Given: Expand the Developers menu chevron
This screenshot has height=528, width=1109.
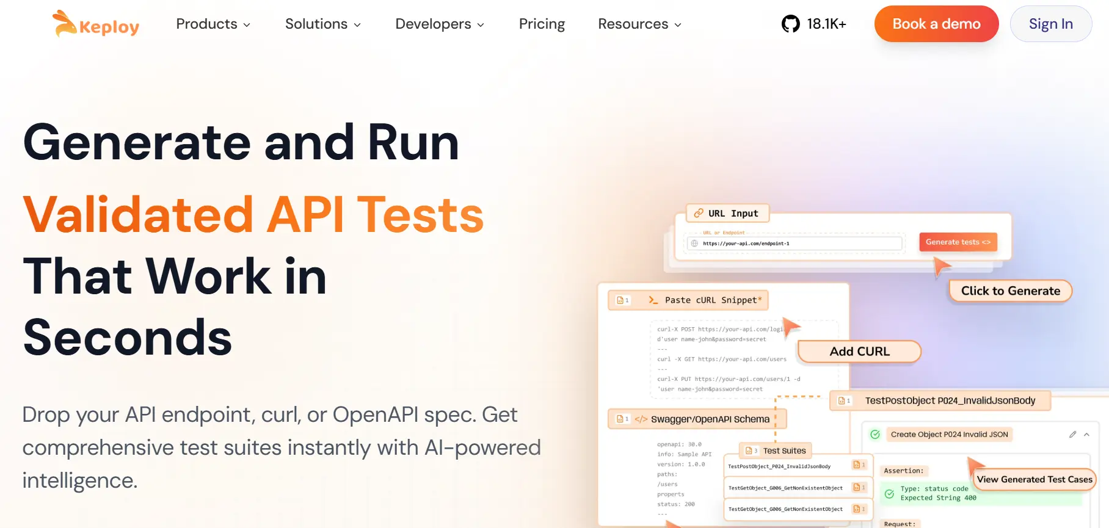Looking at the screenshot, I should (x=481, y=25).
